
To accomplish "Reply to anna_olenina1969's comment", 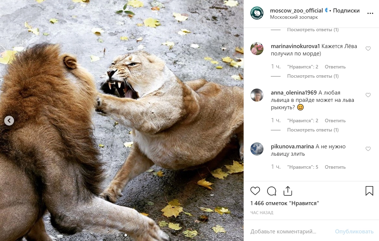I will 335,121.
